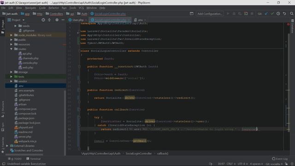Toggle the Project tool window side tab
Viewport: 295px width, 166px height.
pyautogui.click(x=3, y=27)
